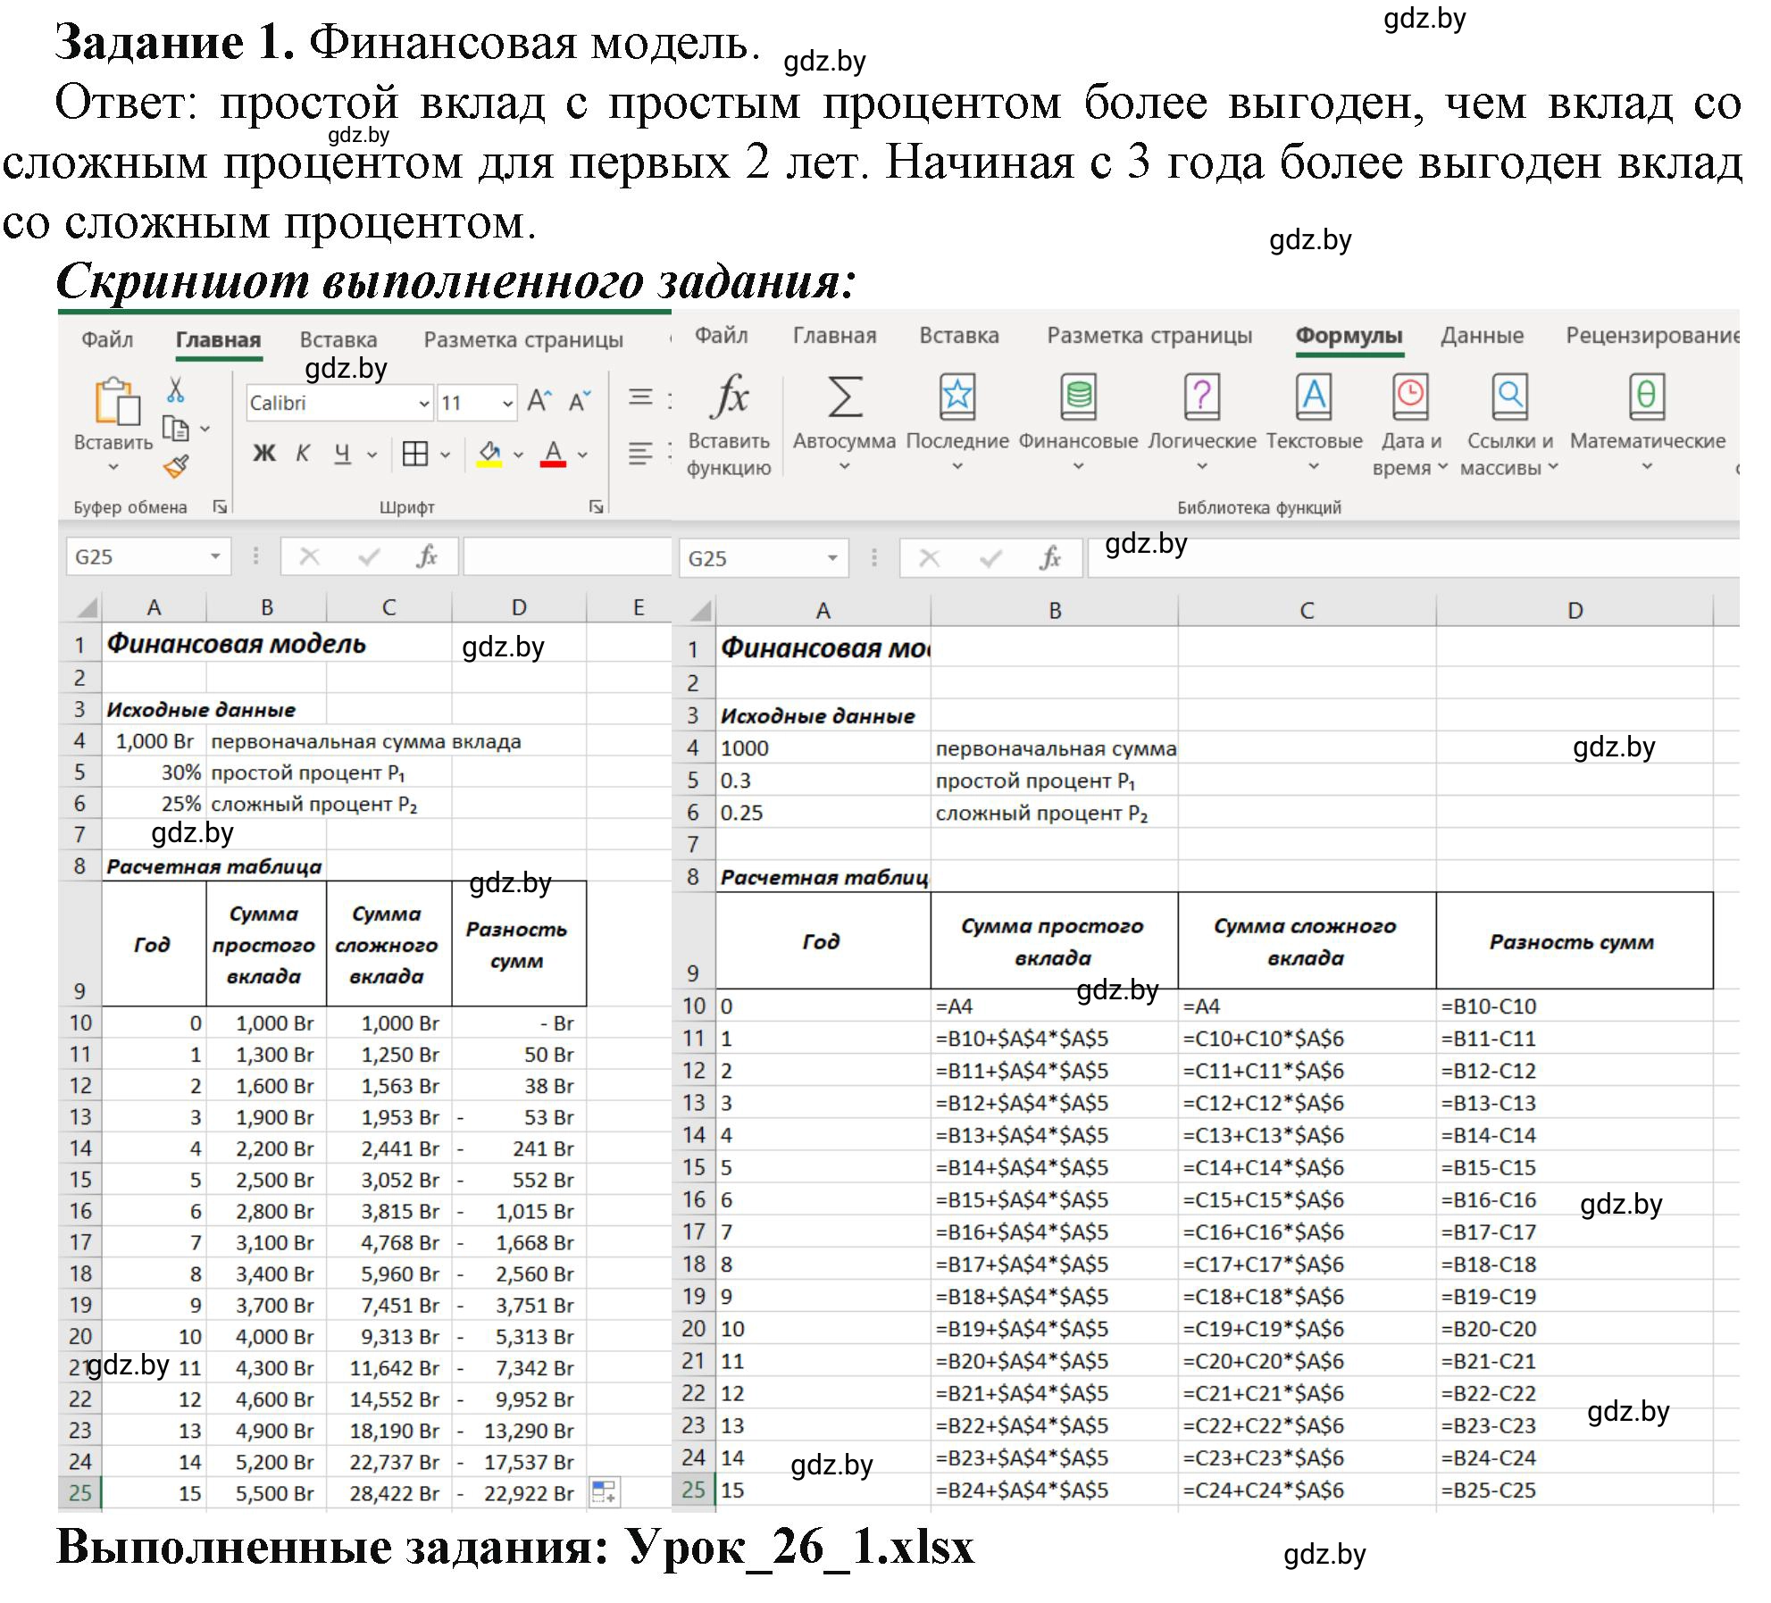This screenshot has width=1771, height=1603.
Task: Expand the font color dropdown arrow
Action: (x=582, y=455)
